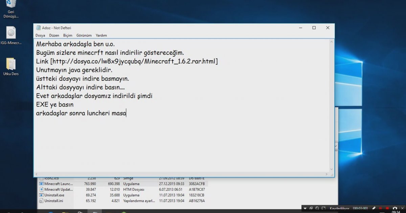The width and height of the screenshot is (406, 213).
Task: Click the line 'üstteki dosyayı indire basmayın.'
Action: pyautogui.click(x=83, y=79)
